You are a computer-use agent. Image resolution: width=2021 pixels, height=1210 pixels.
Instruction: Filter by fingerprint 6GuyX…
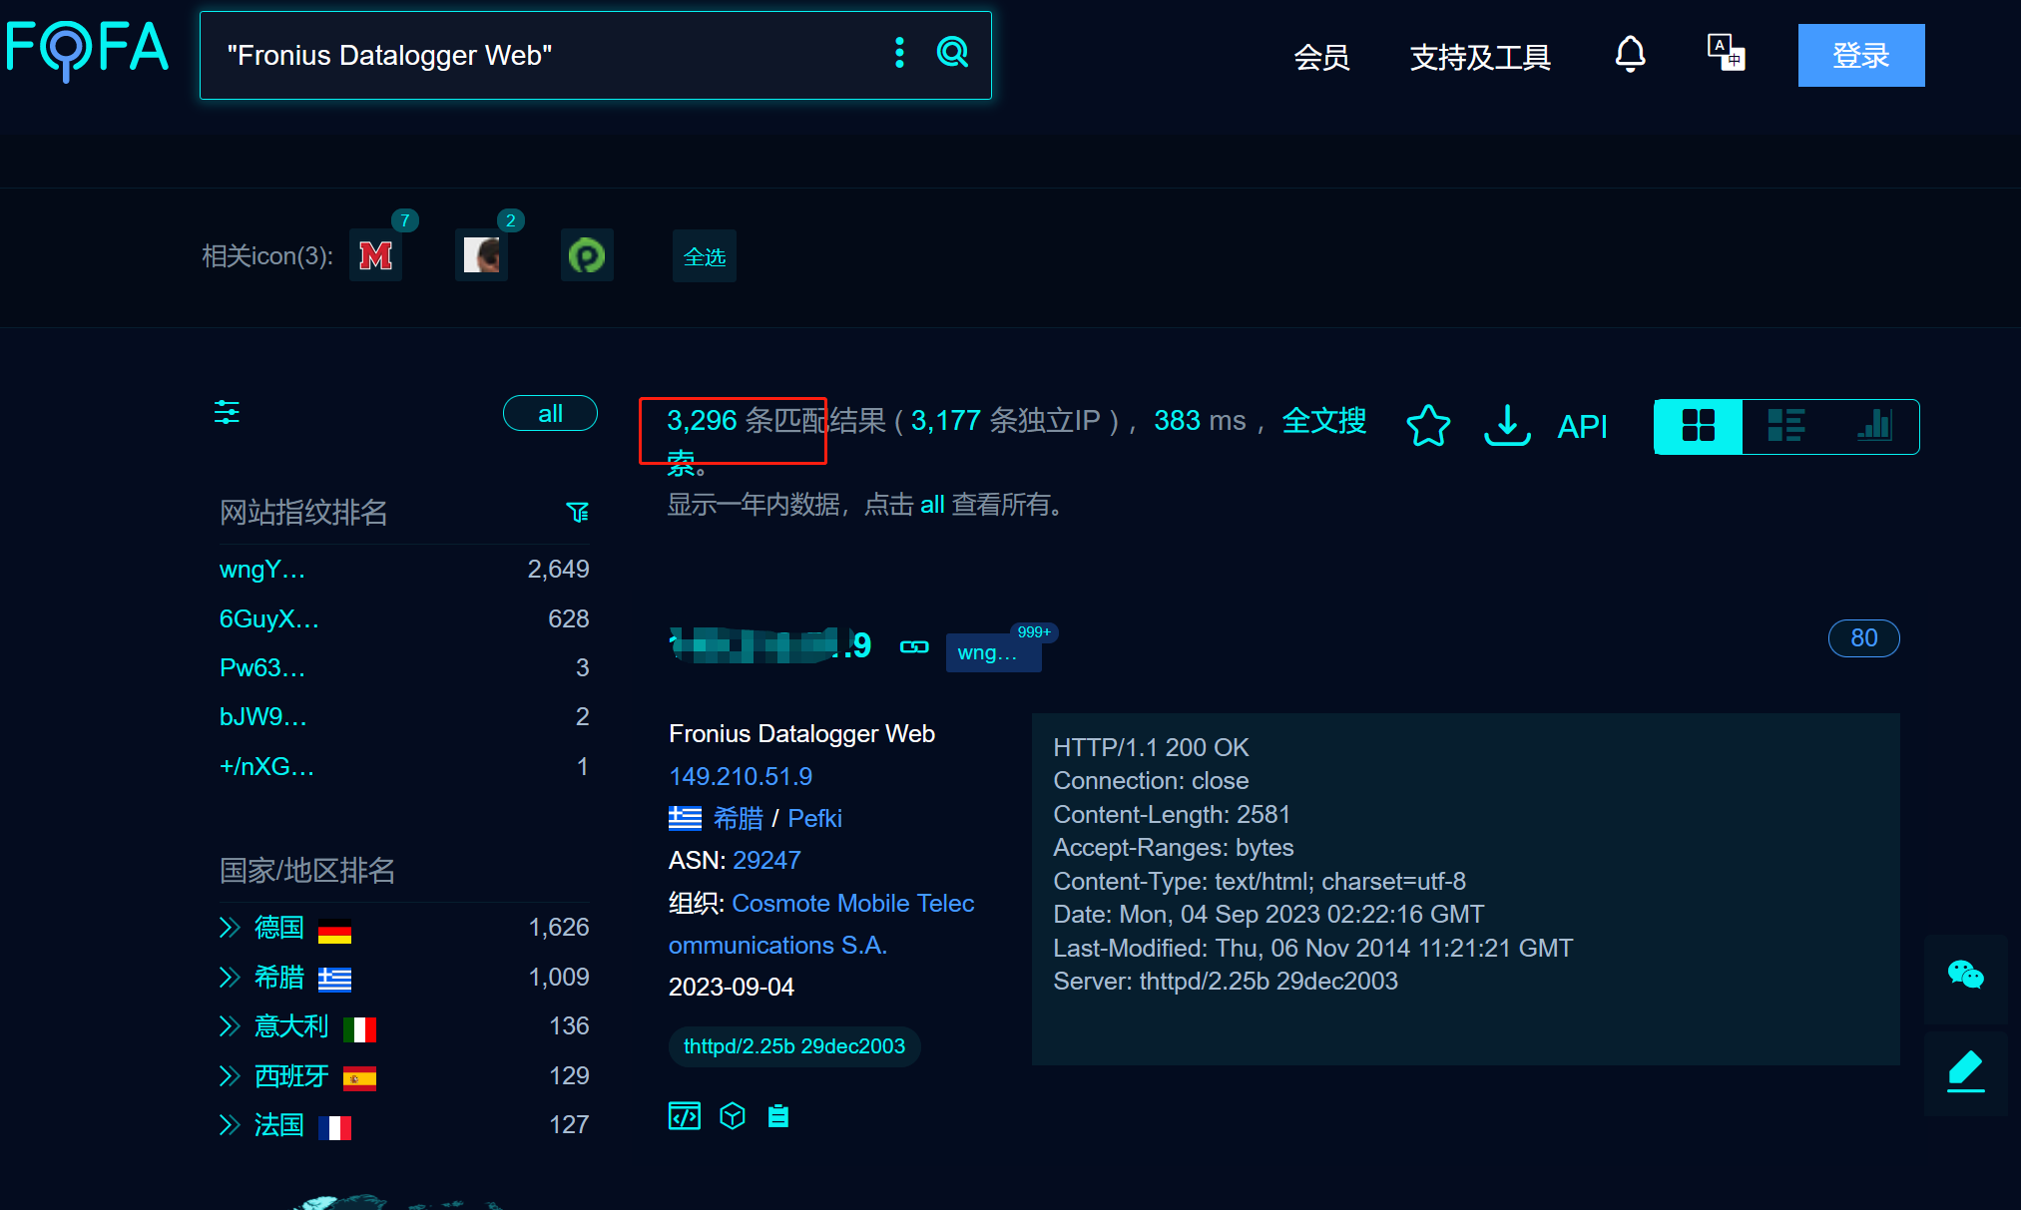coord(269,619)
